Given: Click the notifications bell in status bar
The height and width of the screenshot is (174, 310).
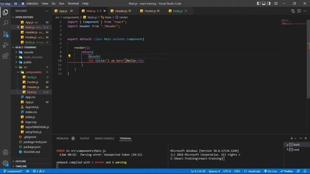Looking at the screenshot, I should pos(305,171).
